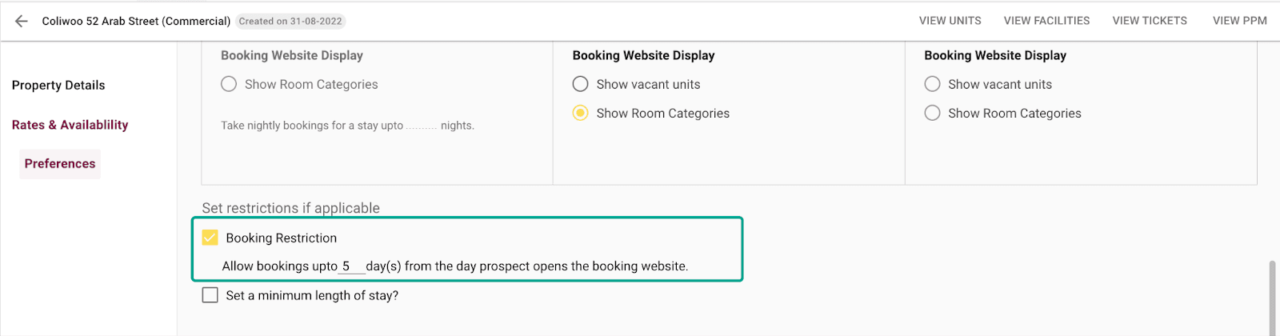Edit the booking days input field
This screenshot has width=1280, height=336.
350,266
